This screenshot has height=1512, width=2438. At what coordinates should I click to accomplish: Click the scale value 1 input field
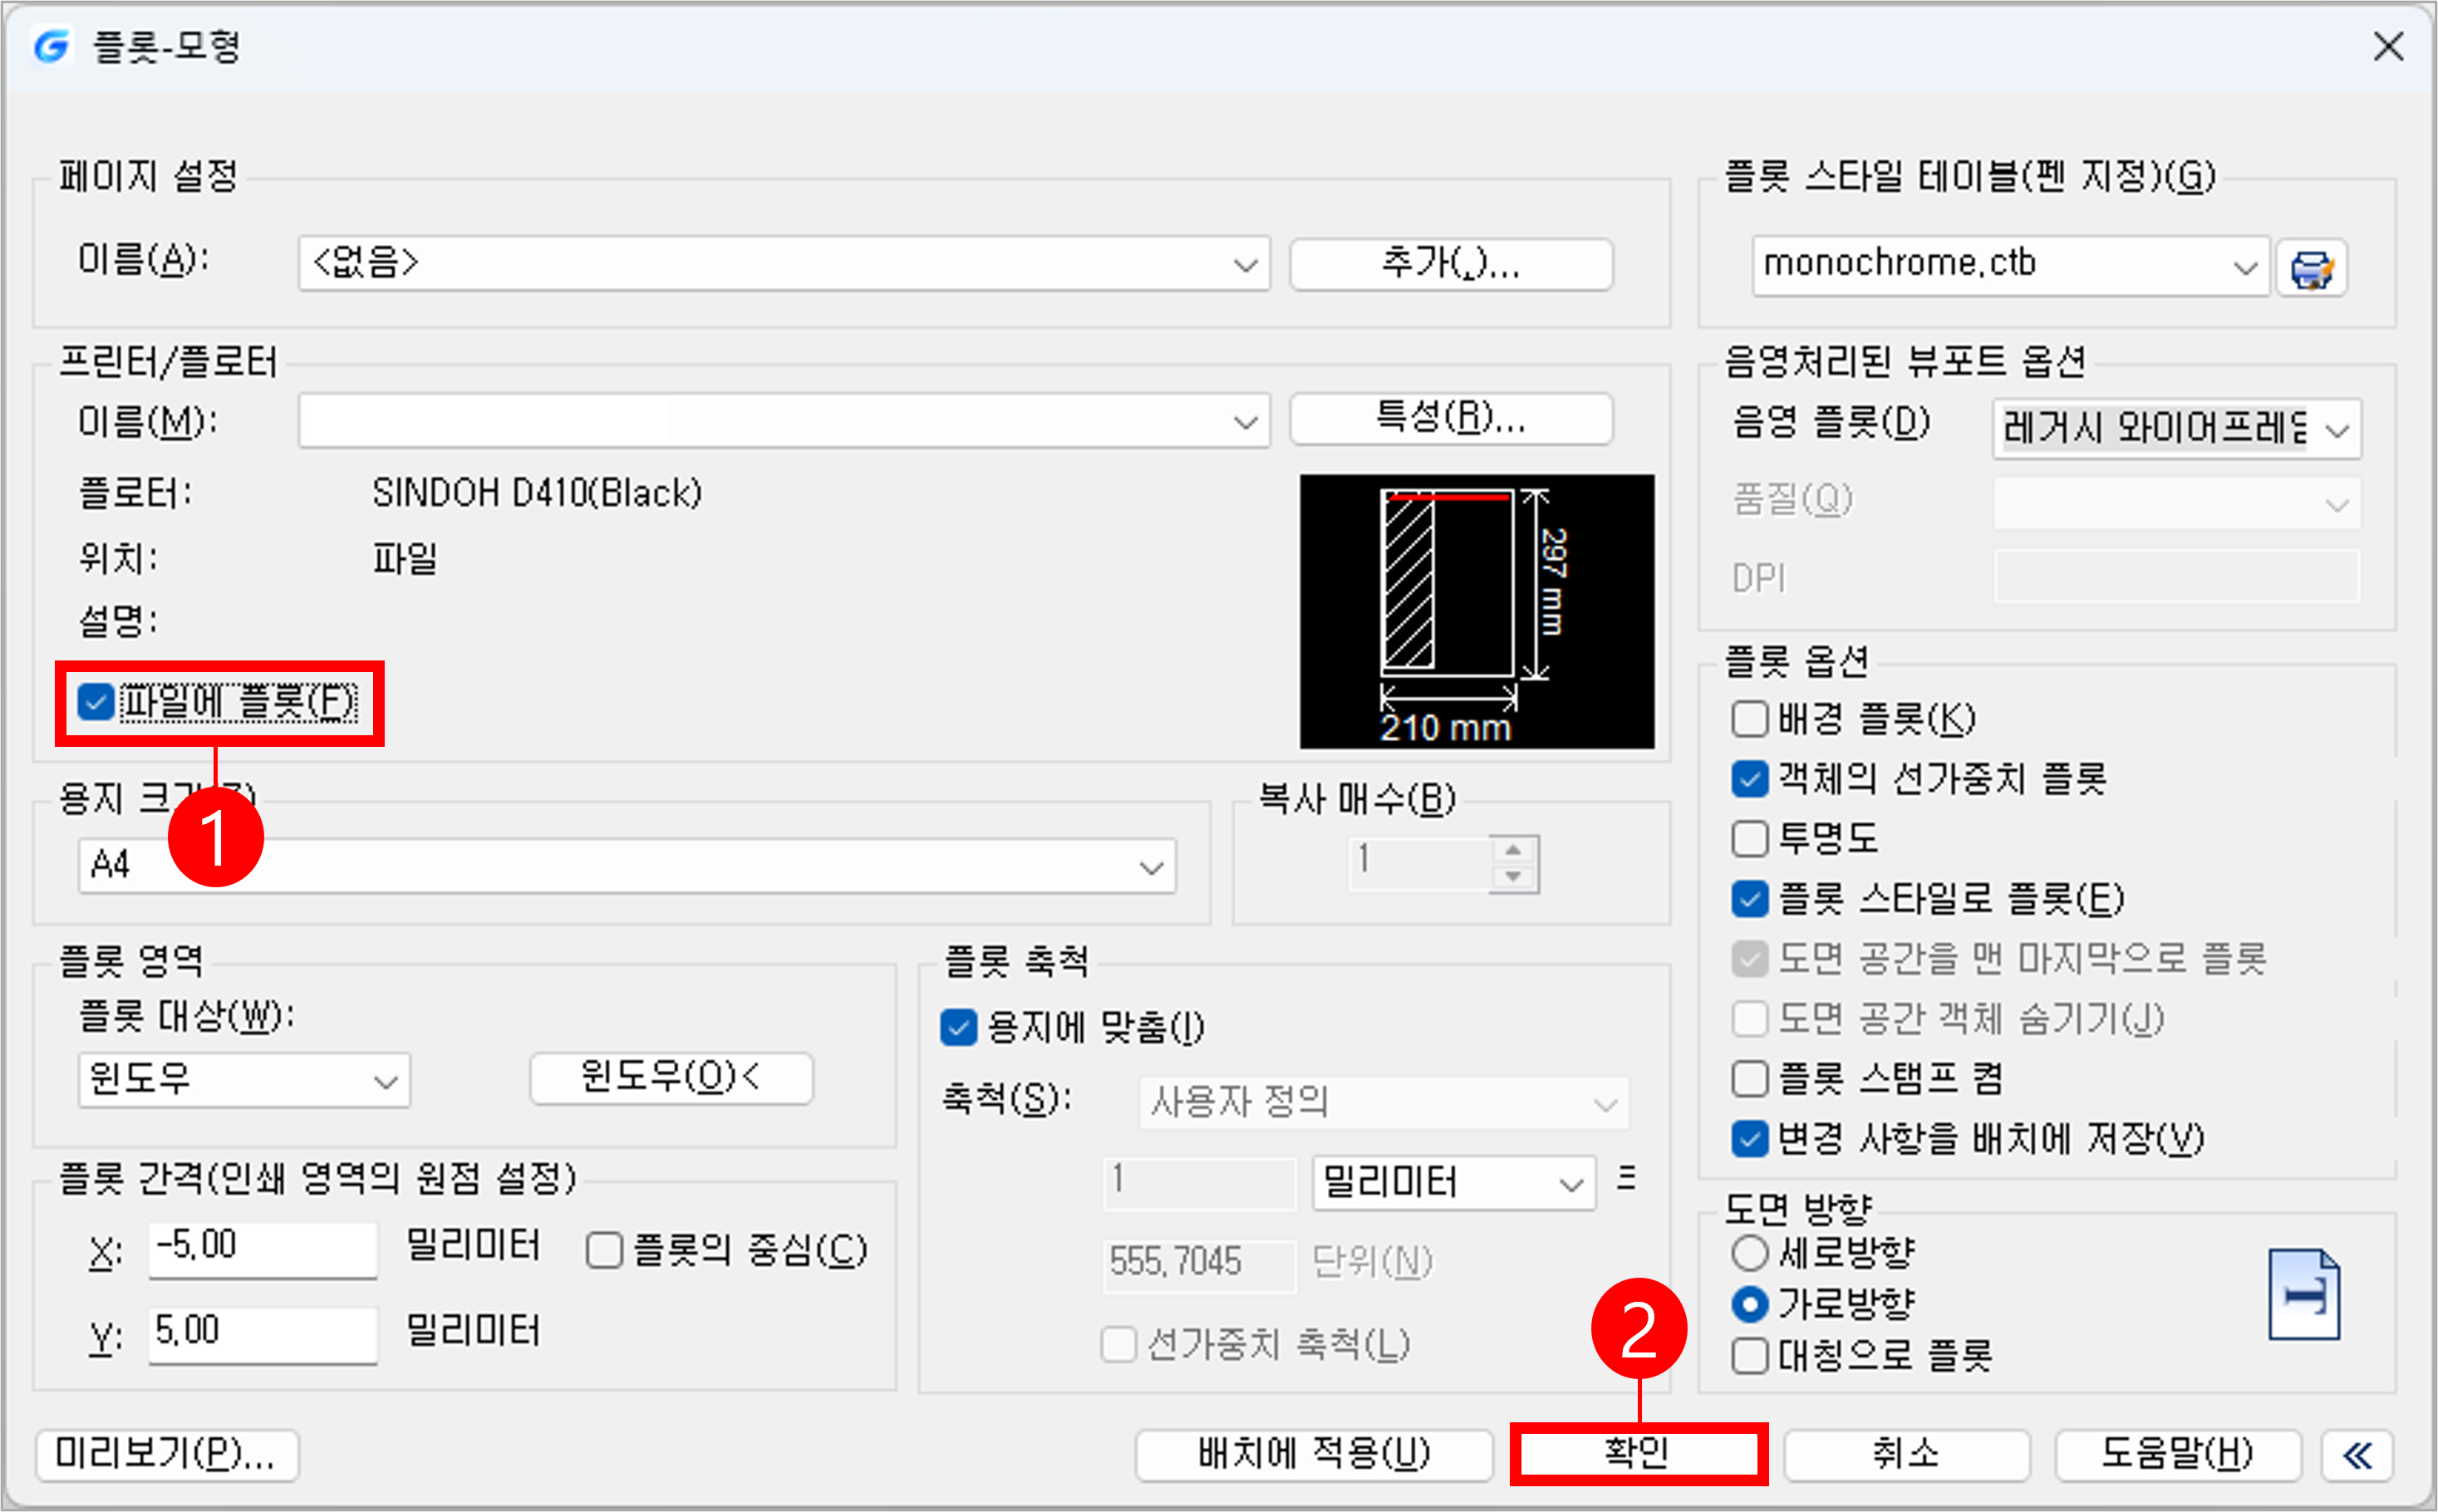click(1199, 1182)
